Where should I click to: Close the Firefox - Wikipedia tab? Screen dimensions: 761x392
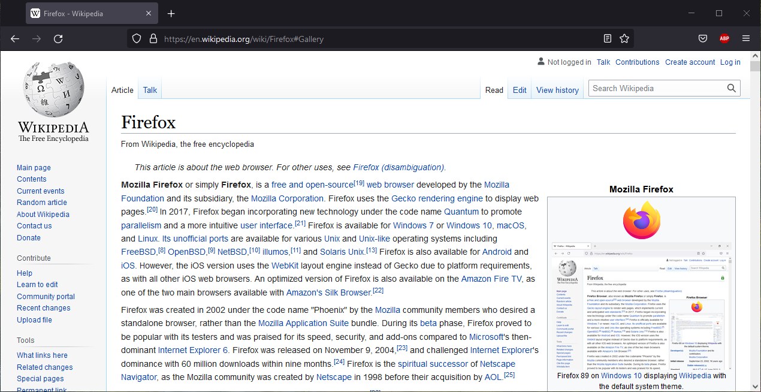pos(149,13)
